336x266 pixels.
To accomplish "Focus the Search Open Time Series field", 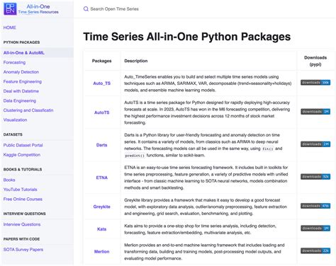I will [x=114, y=9].
